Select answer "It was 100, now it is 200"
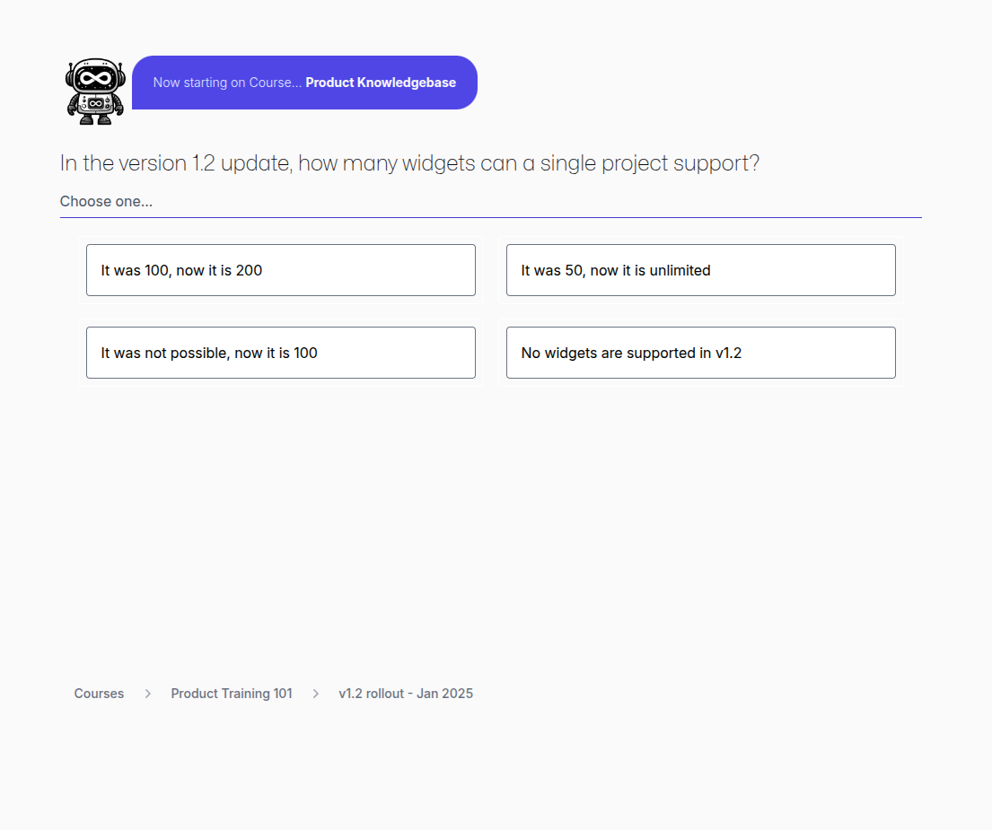The image size is (992, 830). click(x=280, y=270)
